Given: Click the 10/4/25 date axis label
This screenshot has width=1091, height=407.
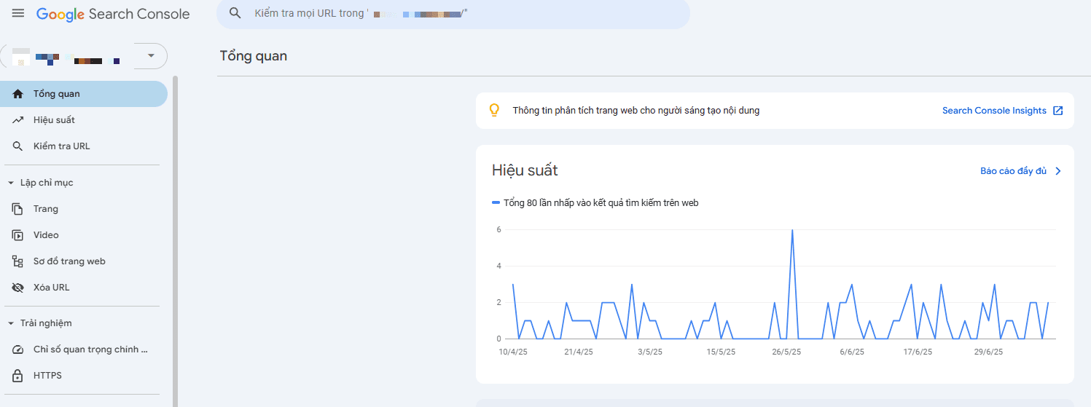Looking at the screenshot, I should tap(513, 352).
